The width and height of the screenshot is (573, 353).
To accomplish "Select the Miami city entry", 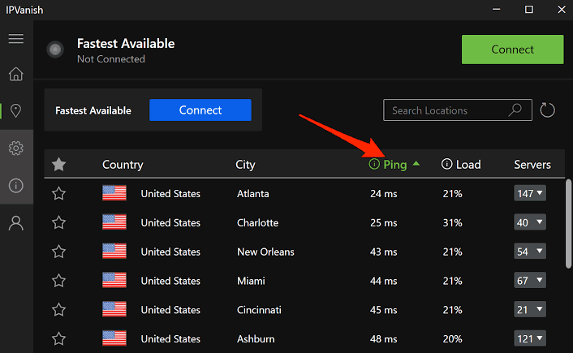I will pyautogui.click(x=251, y=281).
